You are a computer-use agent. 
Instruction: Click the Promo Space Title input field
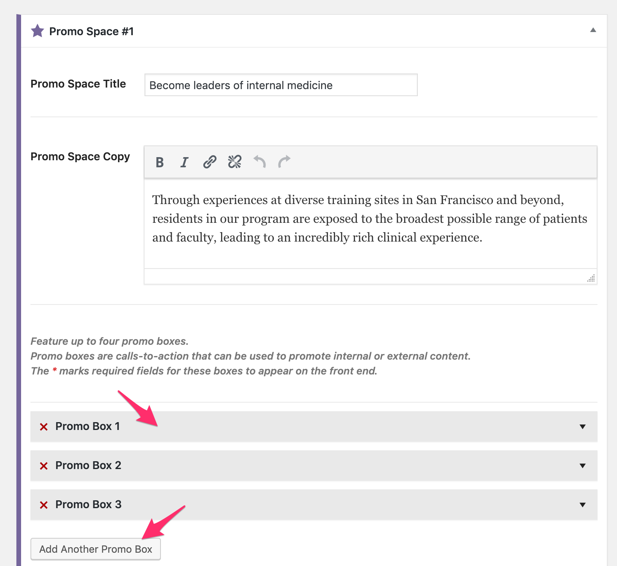[281, 85]
